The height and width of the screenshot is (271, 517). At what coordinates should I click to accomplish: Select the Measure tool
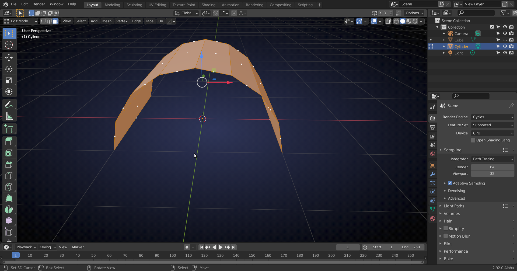pyautogui.click(x=9, y=116)
